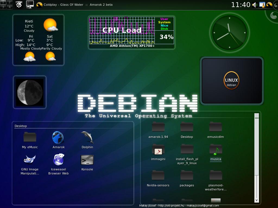
Task: Click the green analog clock widget
Action: tap(230, 32)
